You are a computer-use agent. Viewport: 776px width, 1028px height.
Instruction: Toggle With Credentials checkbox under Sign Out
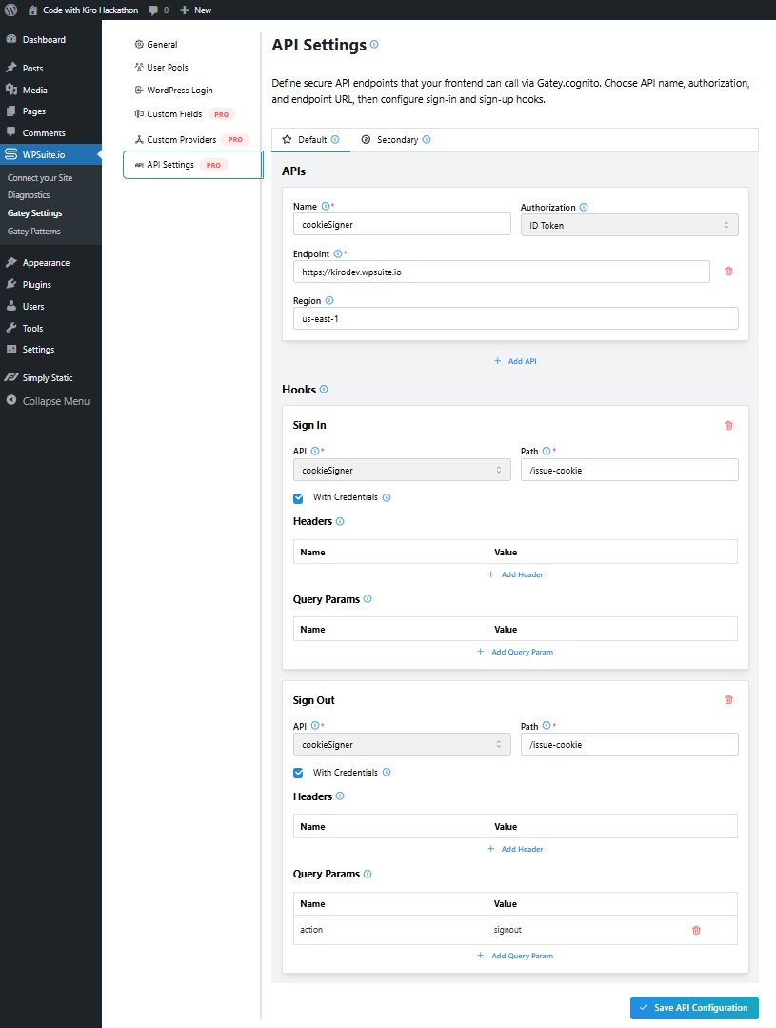[x=299, y=773]
